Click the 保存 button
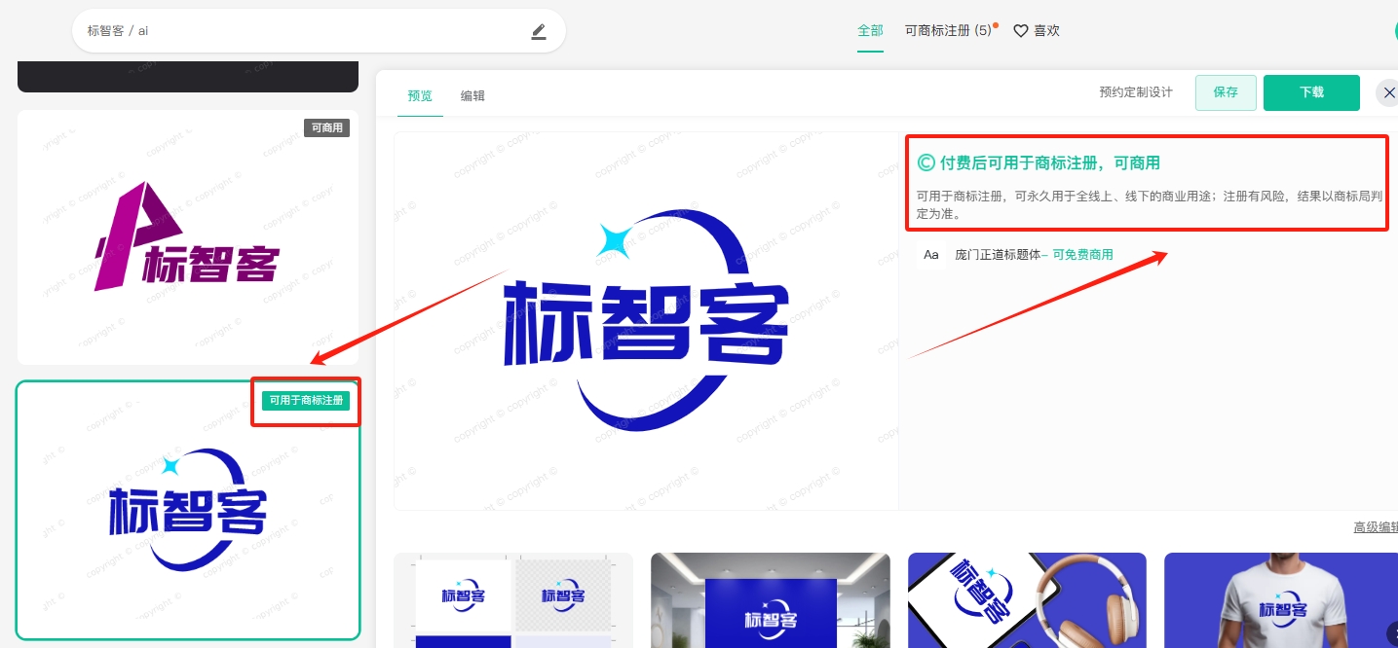Viewport: 1398px width, 648px height. coord(1226,93)
